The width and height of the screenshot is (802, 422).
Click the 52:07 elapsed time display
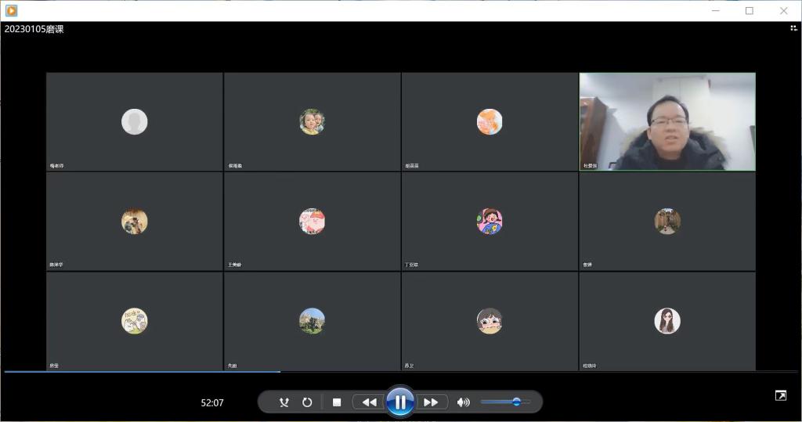[x=212, y=403]
